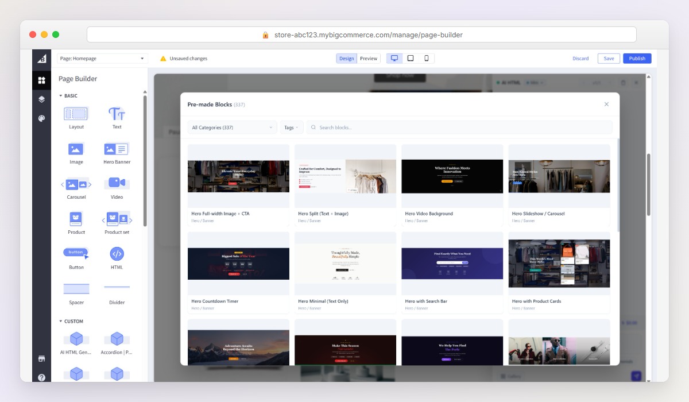
Task: Select the Hero Banner block icon
Action: point(117,149)
